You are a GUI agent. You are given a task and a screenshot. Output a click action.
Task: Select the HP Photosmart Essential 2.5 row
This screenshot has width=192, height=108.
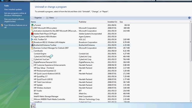click(x=81, y=71)
